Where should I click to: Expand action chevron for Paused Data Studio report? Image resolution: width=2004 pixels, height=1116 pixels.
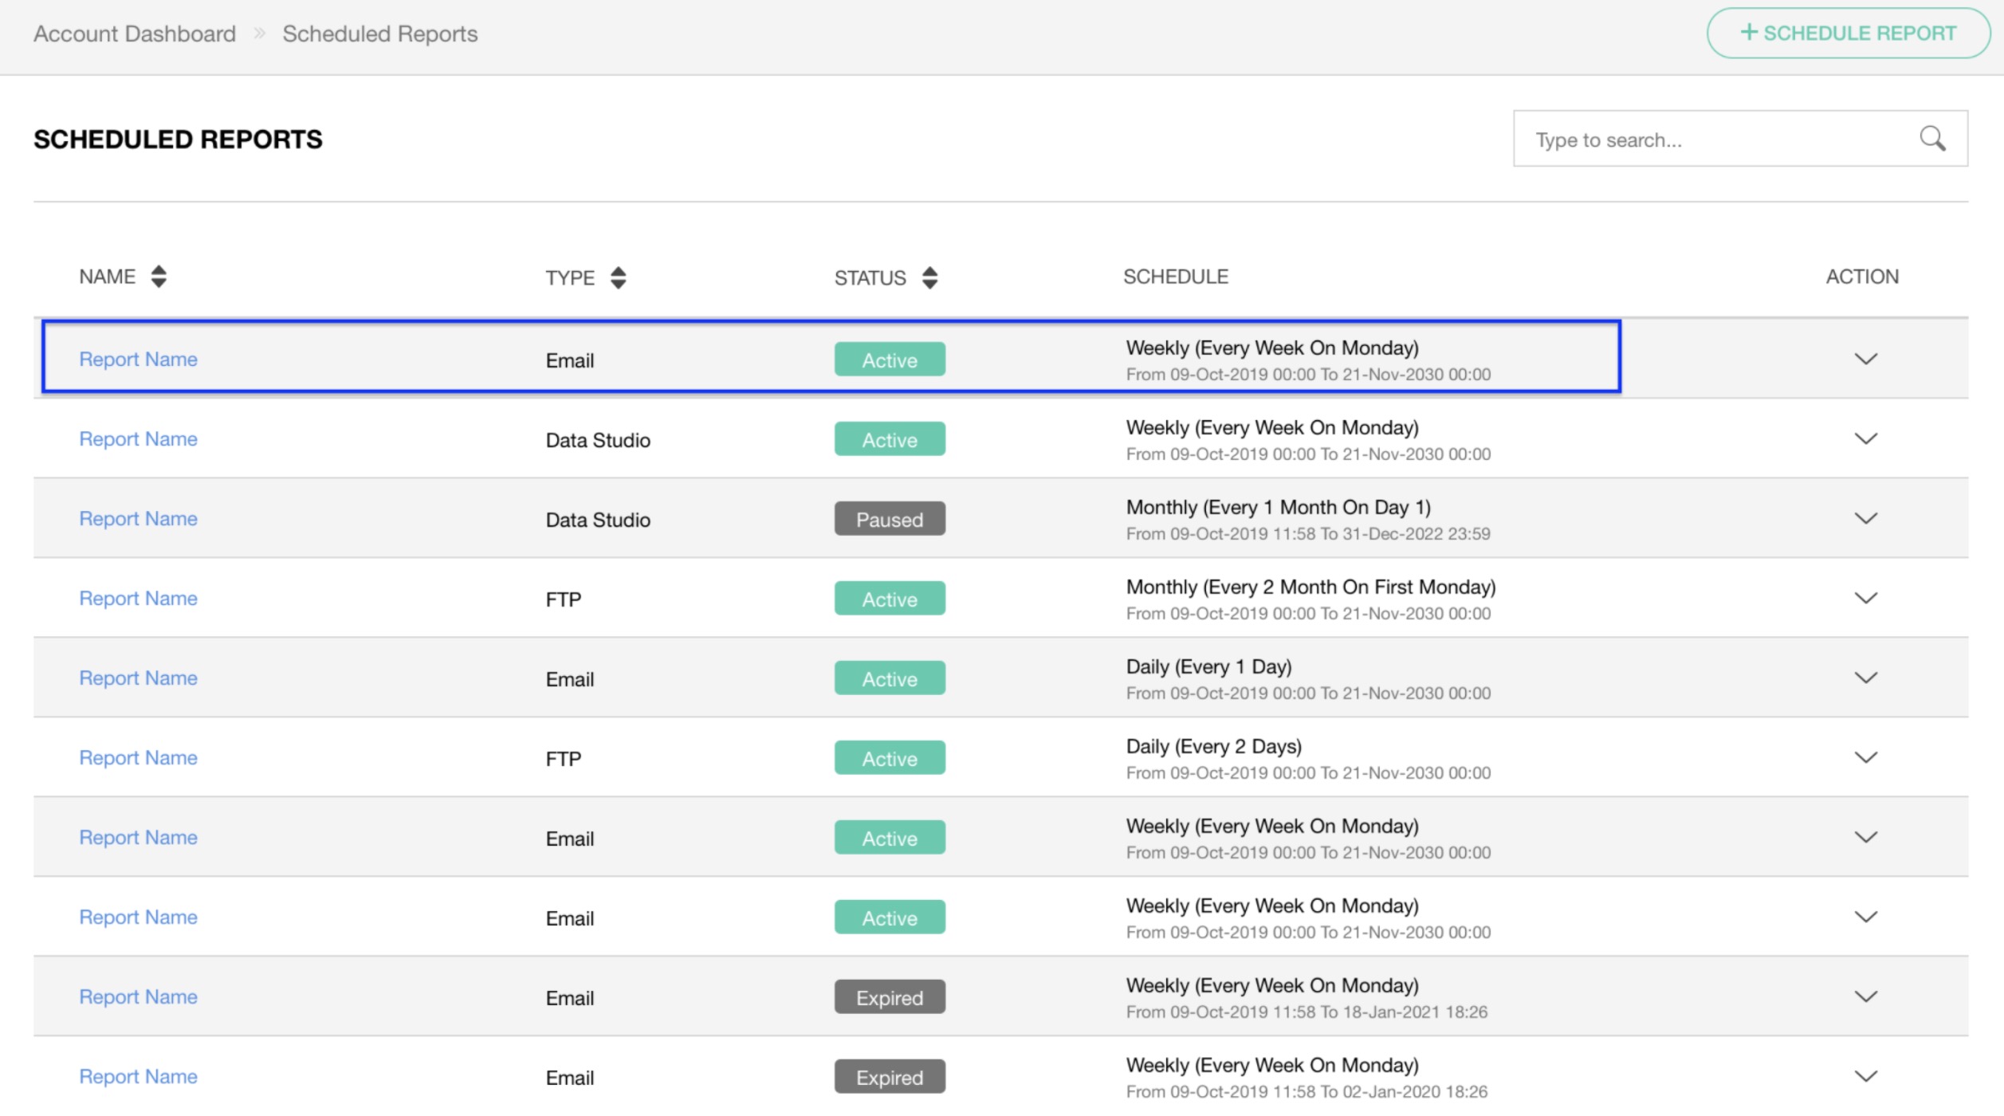(1865, 518)
